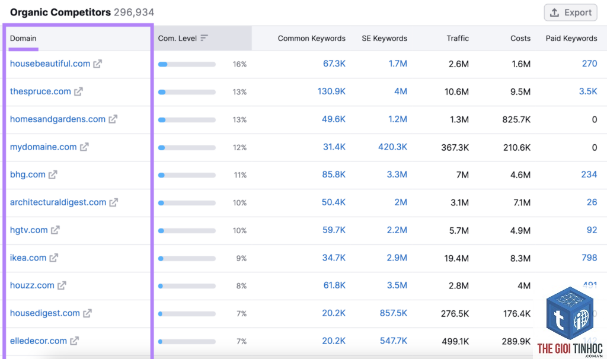Open 85.8K common keywords for bhg.com
607x359 pixels.
pyautogui.click(x=334, y=174)
